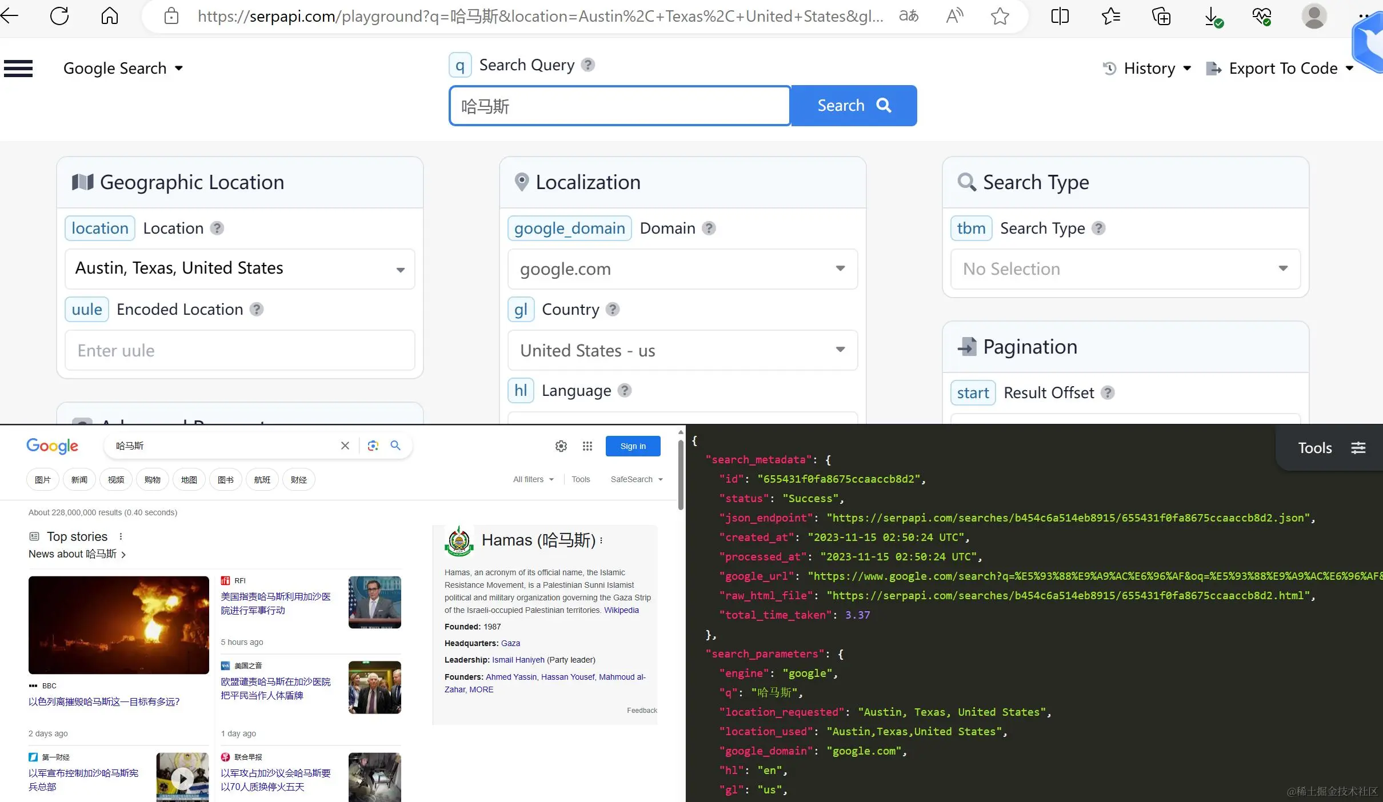The height and width of the screenshot is (802, 1383).
Task: Go back with the browser back arrow
Action: [x=10, y=15]
